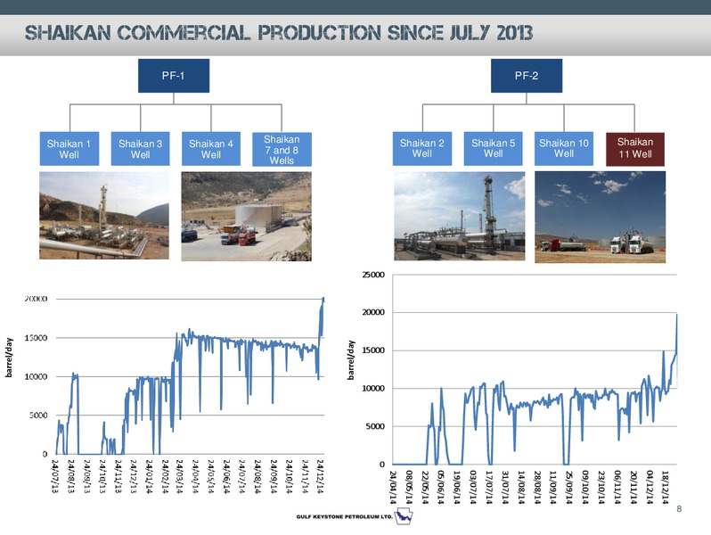Click the Gulf Keystone Petroleum logo icon

point(404,517)
